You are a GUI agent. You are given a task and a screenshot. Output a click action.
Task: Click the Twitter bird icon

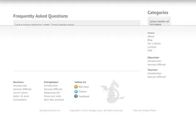76,92
